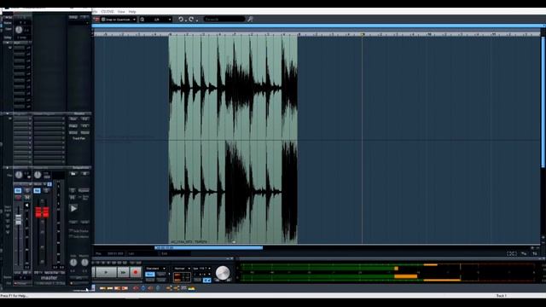The width and height of the screenshot is (546, 307).
Task: Click the gray-blue shield icon in the bottom toolbar
Action: (x=158, y=288)
